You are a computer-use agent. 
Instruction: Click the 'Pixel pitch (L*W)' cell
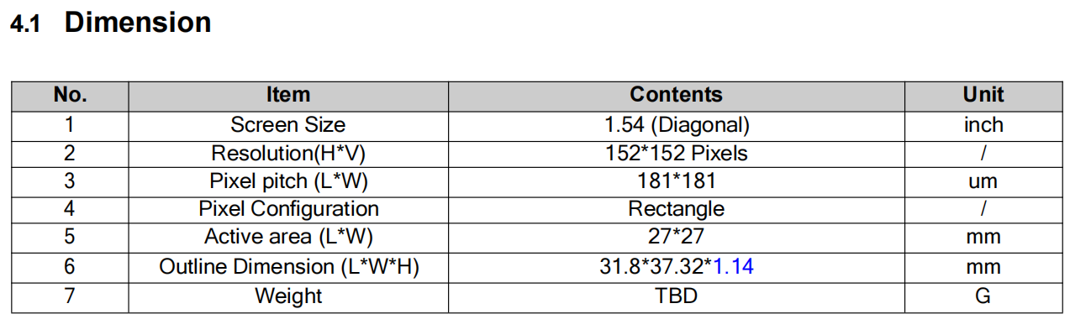click(x=288, y=181)
